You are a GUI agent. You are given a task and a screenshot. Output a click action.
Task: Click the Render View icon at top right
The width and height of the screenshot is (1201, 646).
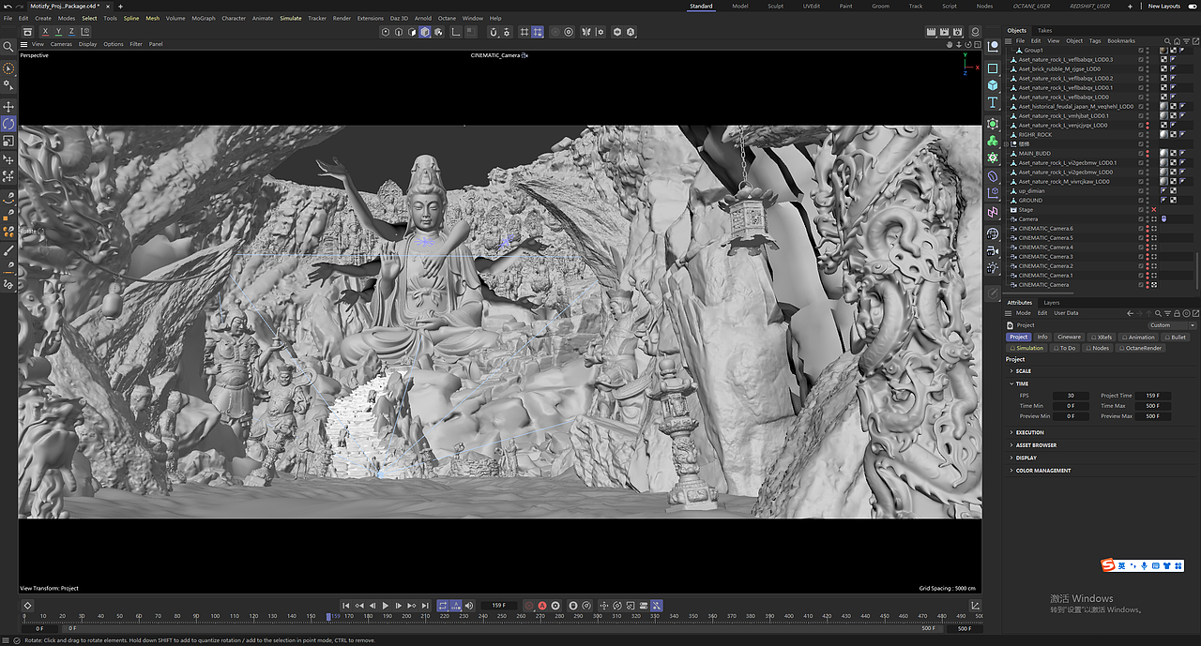click(x=931, y=32)
